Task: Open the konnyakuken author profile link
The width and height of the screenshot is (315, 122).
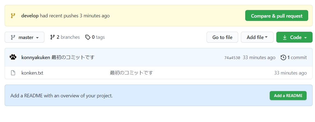Action: pos(35,57)
